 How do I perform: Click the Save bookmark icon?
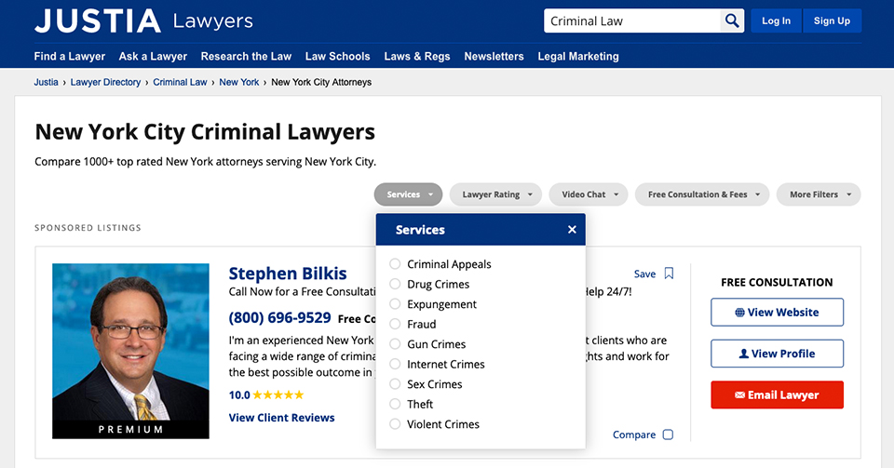tap(669, 274)
